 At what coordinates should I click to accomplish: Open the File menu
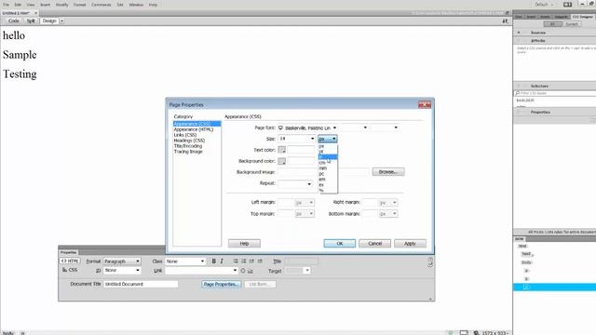tap(7, 5)
